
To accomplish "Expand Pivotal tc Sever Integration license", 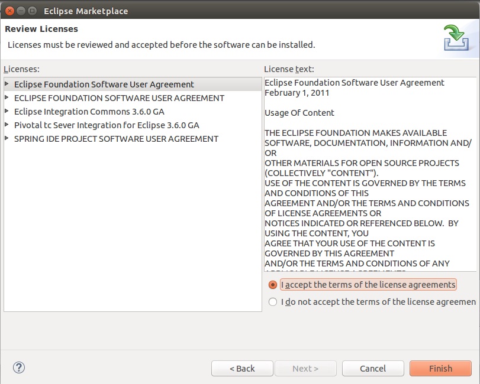I will pyautogui.click(x=7, y=125).
